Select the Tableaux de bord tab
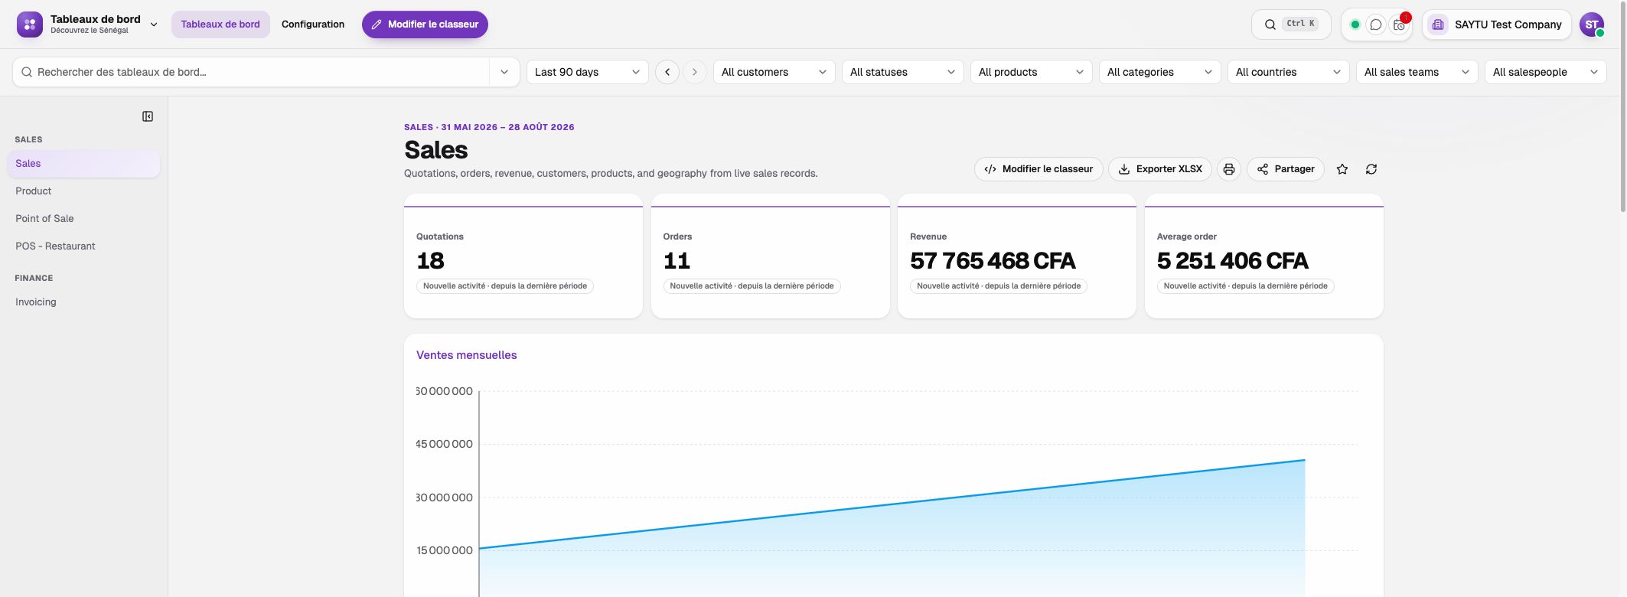1627x597 pixels. [220, 24]
